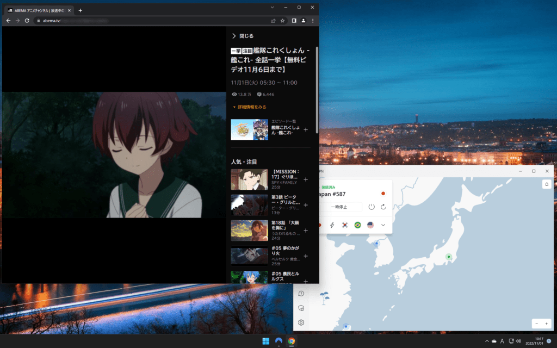Click the broadcast time 11月1日(火) 05:30 ~ 11:00
This screenshot has width=557, height=348.
[264, 83]
